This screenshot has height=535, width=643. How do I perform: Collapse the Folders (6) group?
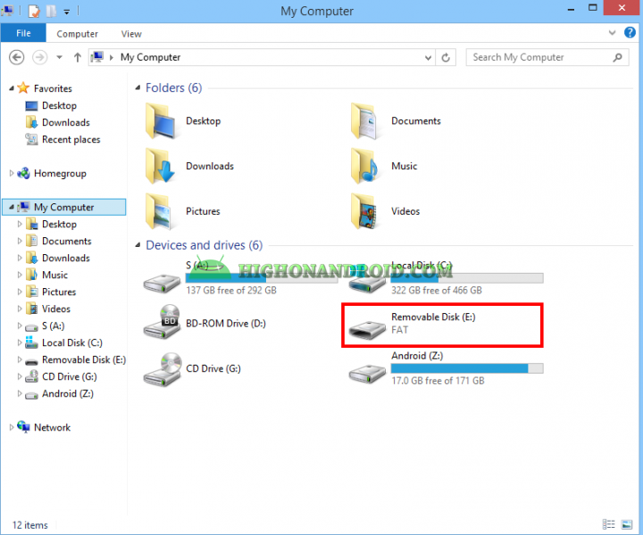[138, 88]
